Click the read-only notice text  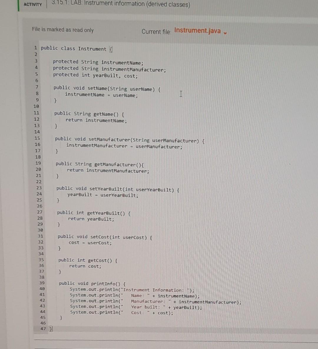(x=62, y=30)
